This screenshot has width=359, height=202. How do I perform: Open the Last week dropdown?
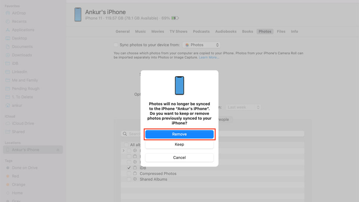tap(243, 107)
